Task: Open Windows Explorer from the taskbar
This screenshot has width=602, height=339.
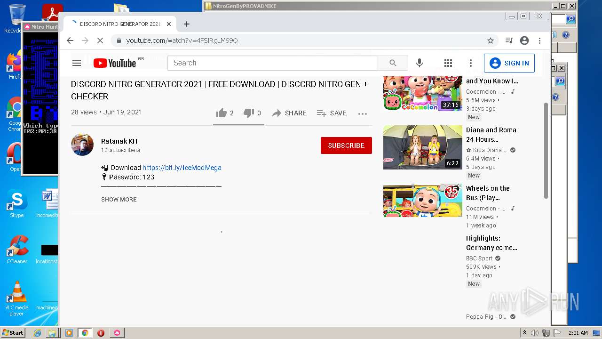Action: pos(52,333)
